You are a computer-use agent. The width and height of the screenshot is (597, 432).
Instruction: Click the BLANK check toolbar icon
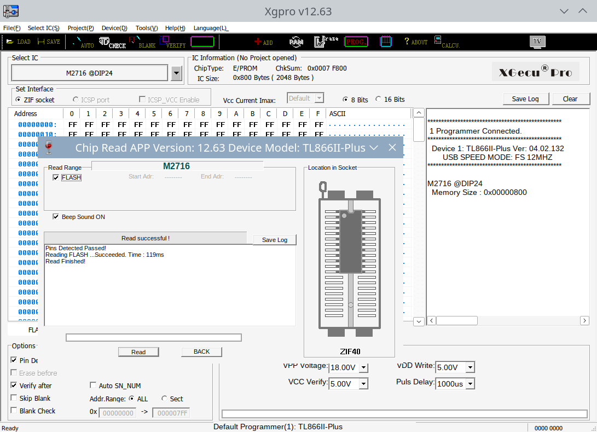click(142, 42)
